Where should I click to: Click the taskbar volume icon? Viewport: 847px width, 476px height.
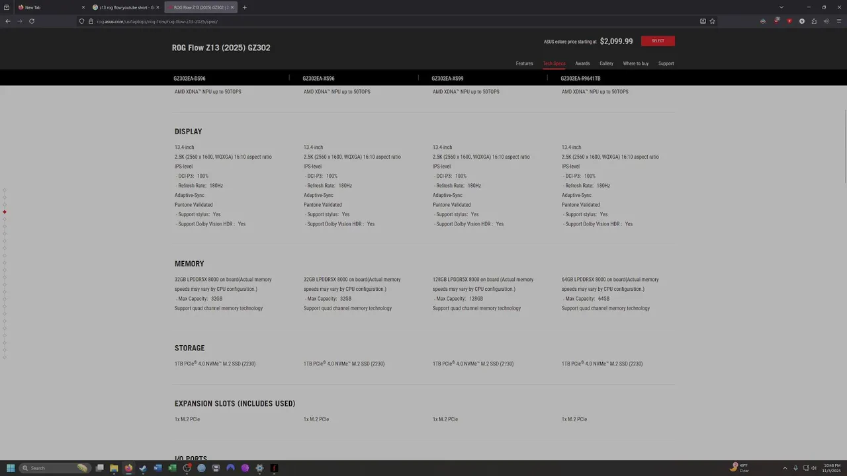click(814, 468)
